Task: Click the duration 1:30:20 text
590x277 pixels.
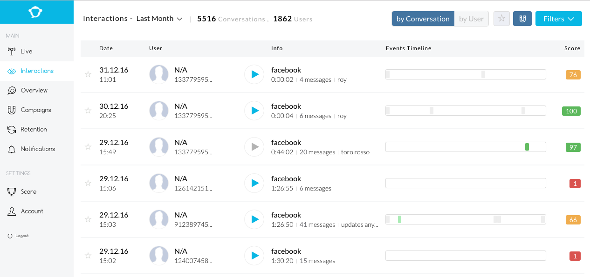Action: click(x=282, y=261)
